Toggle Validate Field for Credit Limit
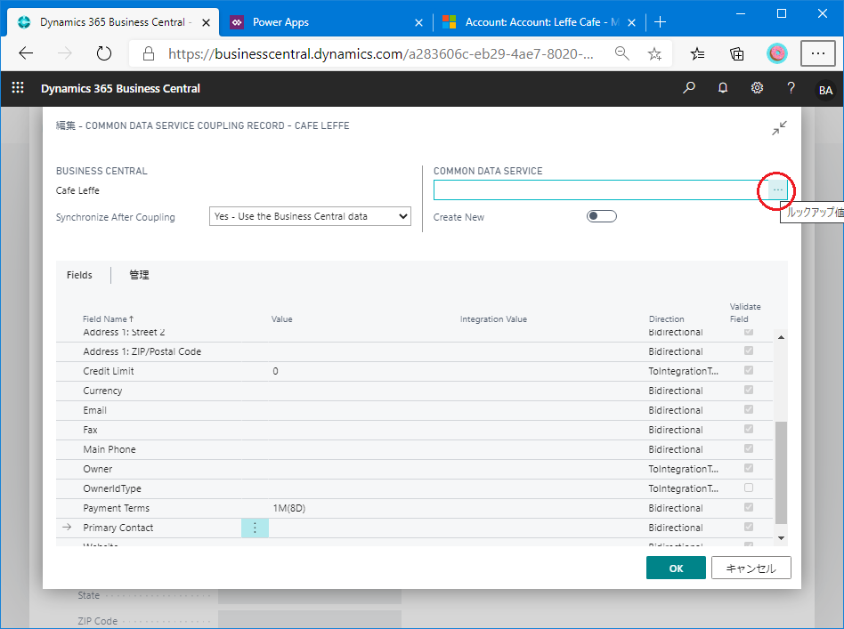 point(748,370)
